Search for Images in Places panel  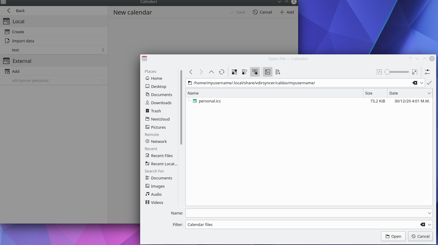[x=155, y=186]
